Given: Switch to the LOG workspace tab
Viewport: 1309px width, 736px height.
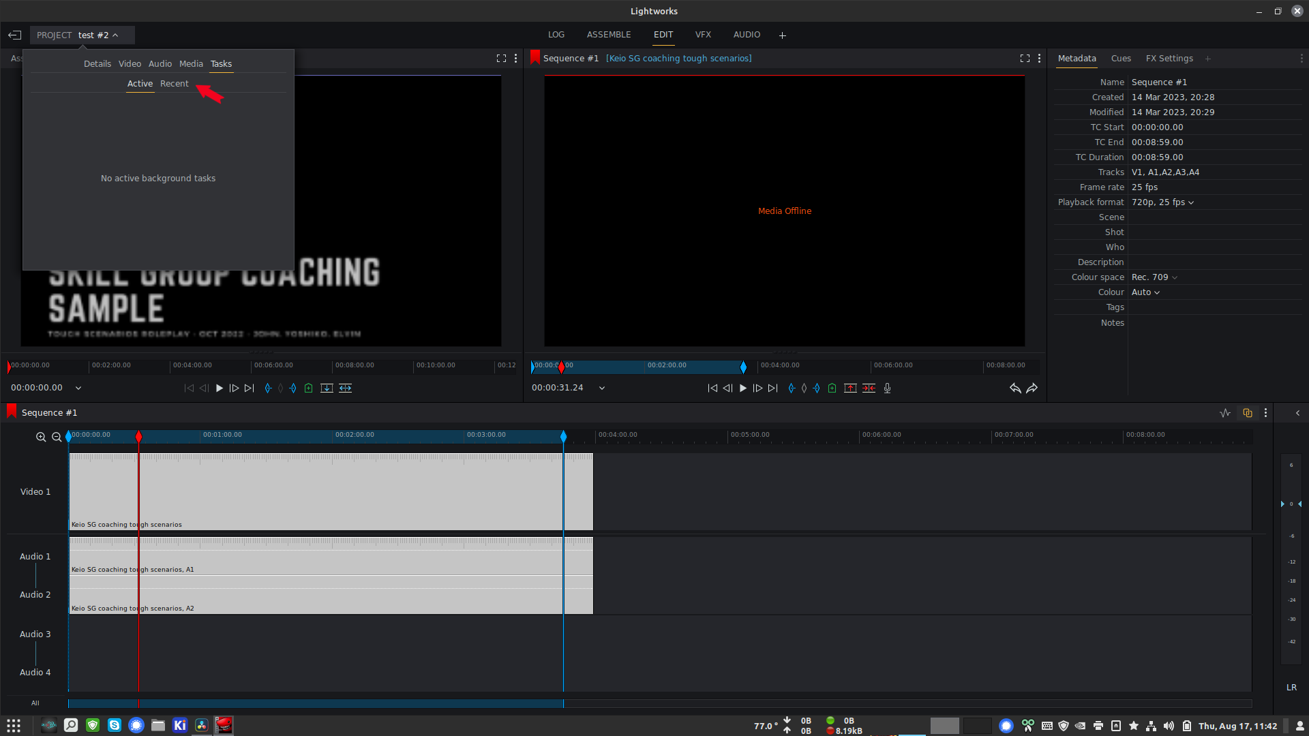Looking at the screenshot, I should pos(556,35).
